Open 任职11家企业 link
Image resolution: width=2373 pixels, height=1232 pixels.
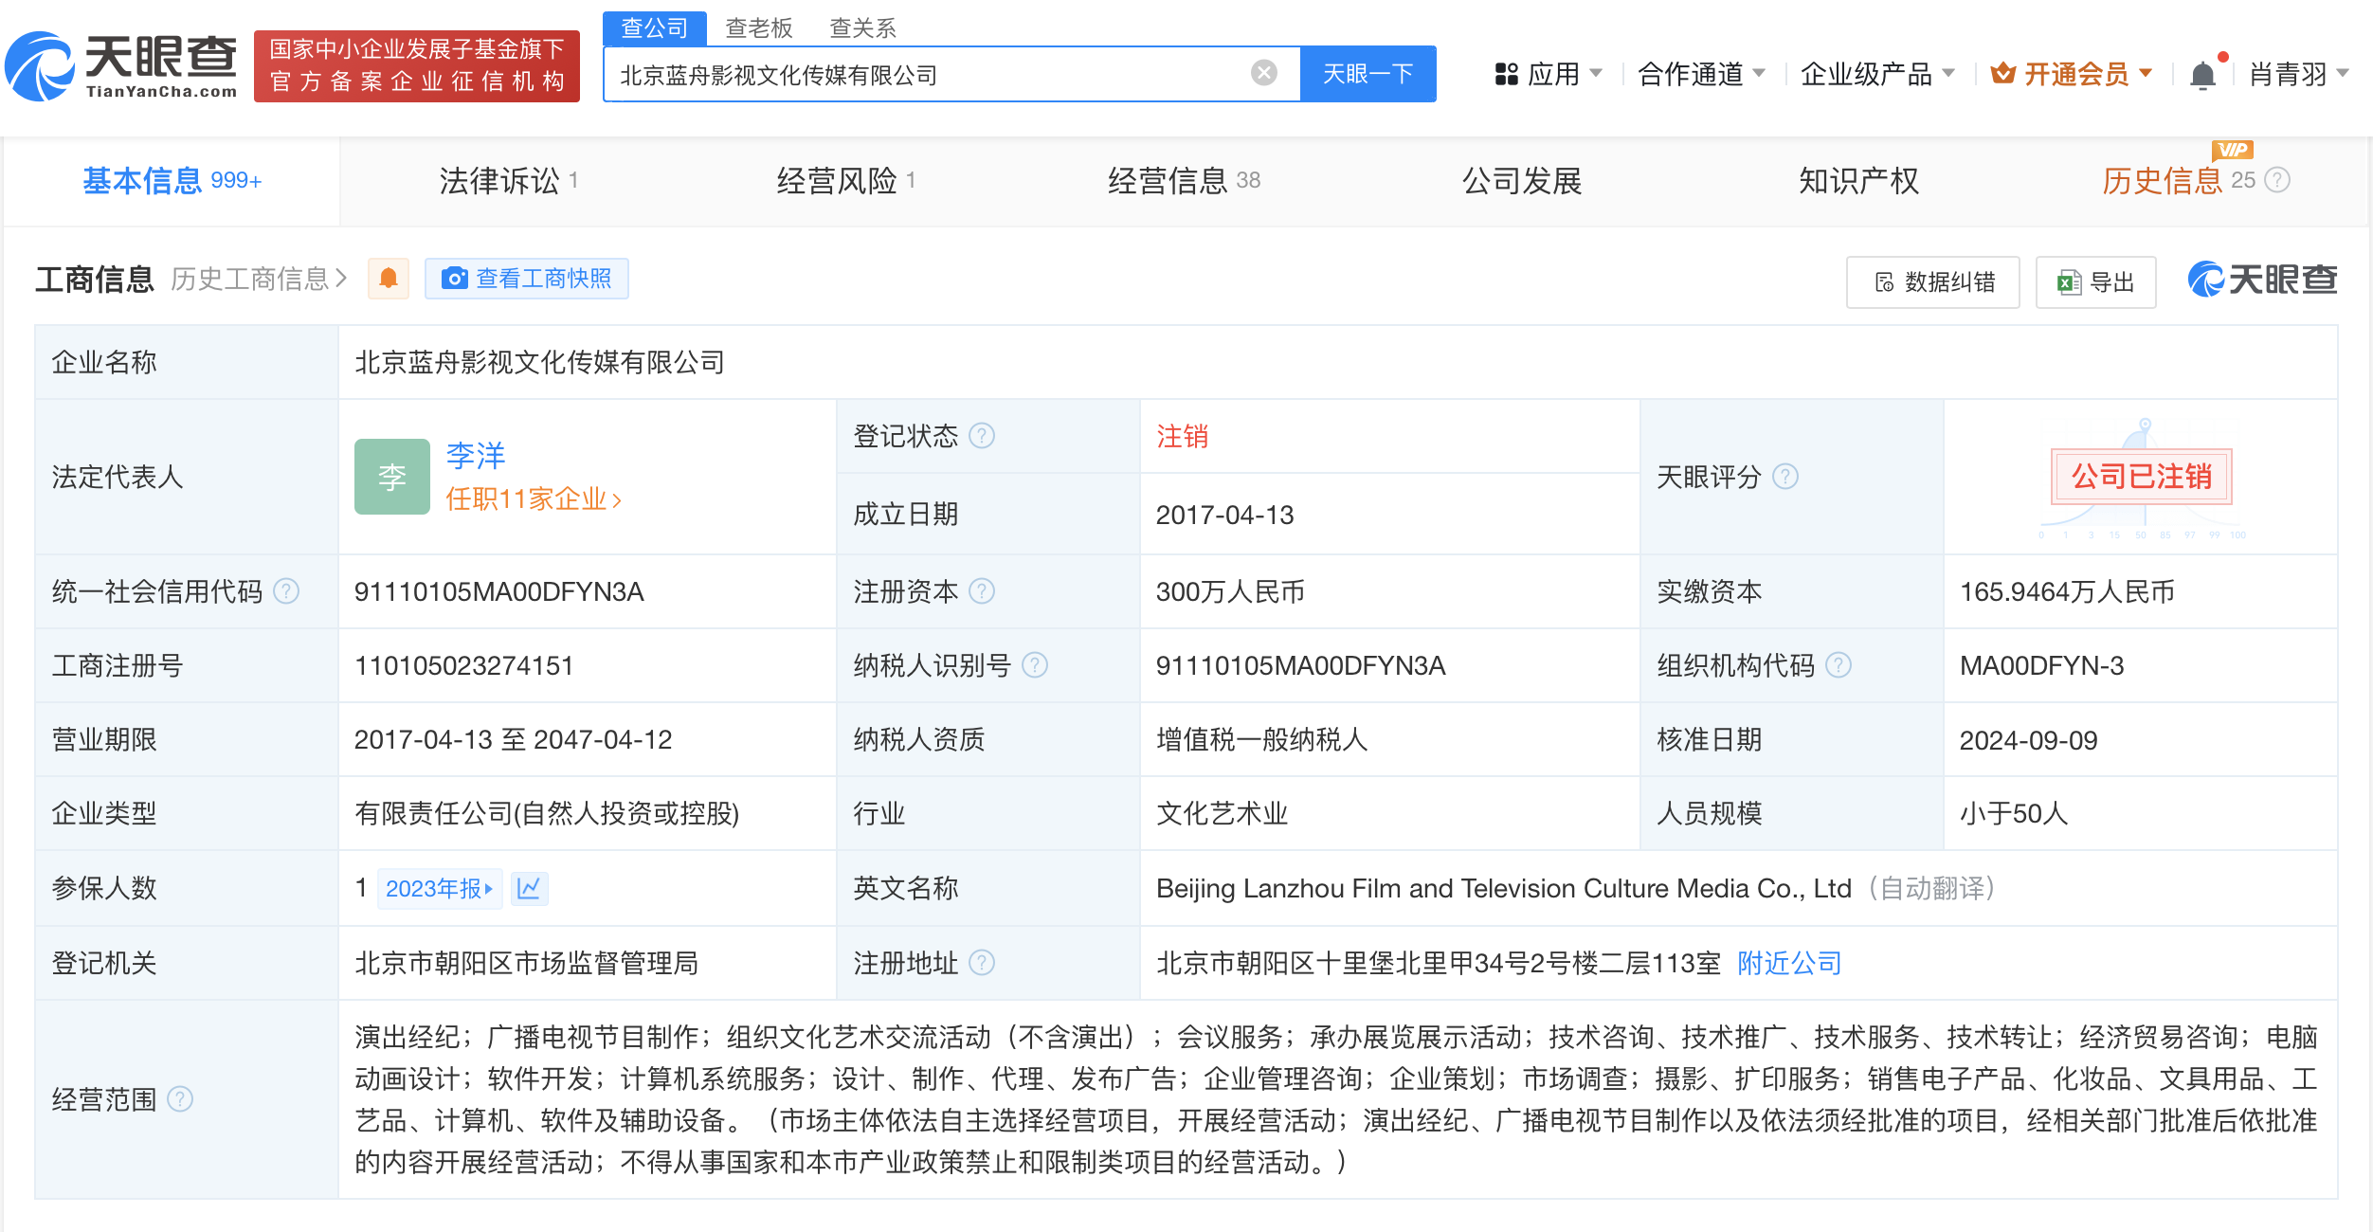click(534, 498)
